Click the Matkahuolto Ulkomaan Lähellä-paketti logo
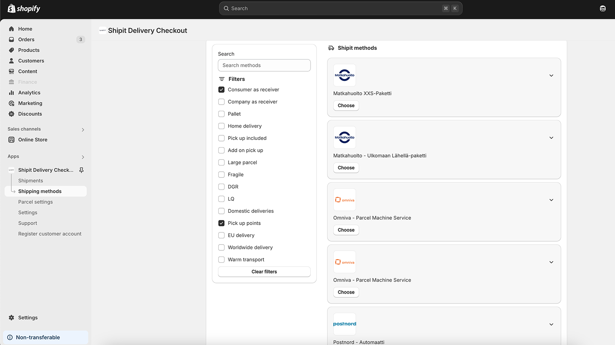The image size is (615, 345). click(x=345, y=137)
